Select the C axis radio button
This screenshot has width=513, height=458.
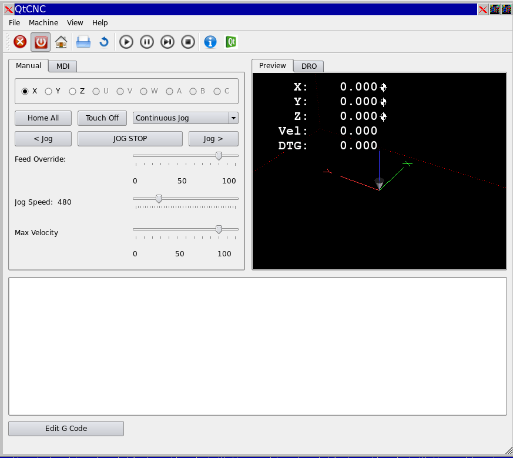[x=217, y=91]
